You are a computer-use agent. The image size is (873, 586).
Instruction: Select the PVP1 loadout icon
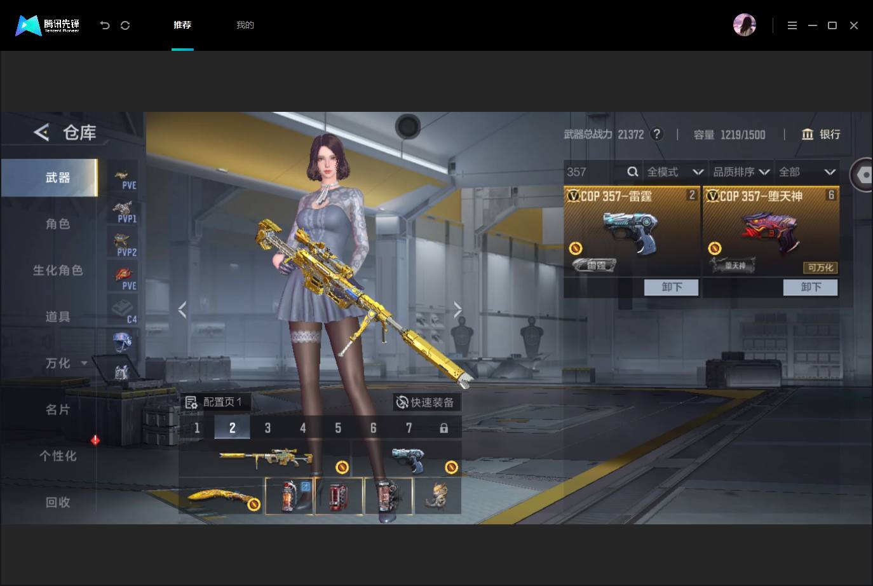(x=123, y=212)
